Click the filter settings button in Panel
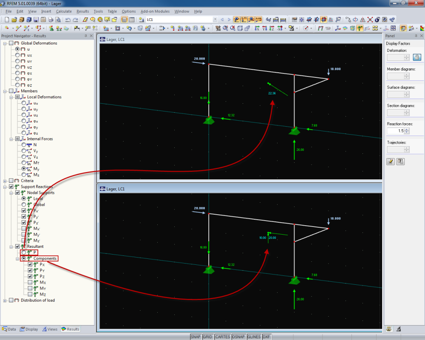The width and height of the screenshot is (425, 340). pos(400,161)
